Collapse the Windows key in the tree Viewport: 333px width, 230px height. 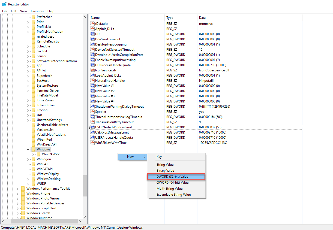[x=28, y=149]
